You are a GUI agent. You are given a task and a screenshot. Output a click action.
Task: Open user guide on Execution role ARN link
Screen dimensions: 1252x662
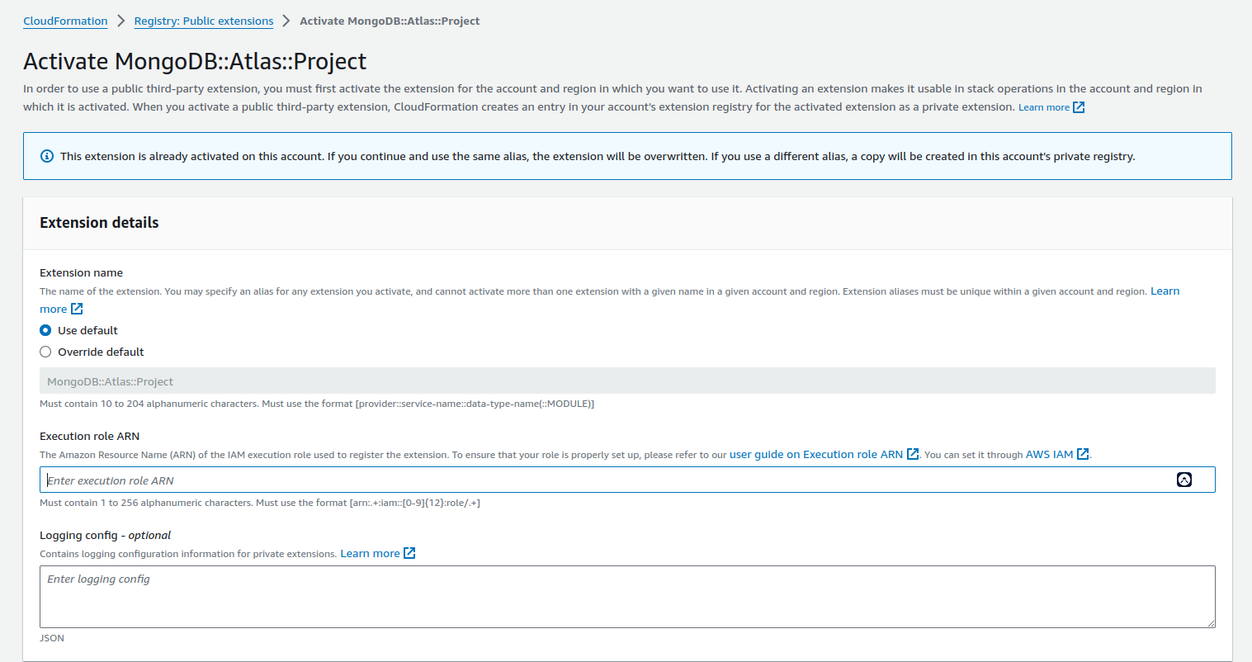point(816,455)
